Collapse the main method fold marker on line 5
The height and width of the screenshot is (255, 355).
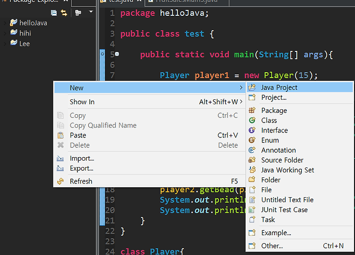tap(117, 54)
